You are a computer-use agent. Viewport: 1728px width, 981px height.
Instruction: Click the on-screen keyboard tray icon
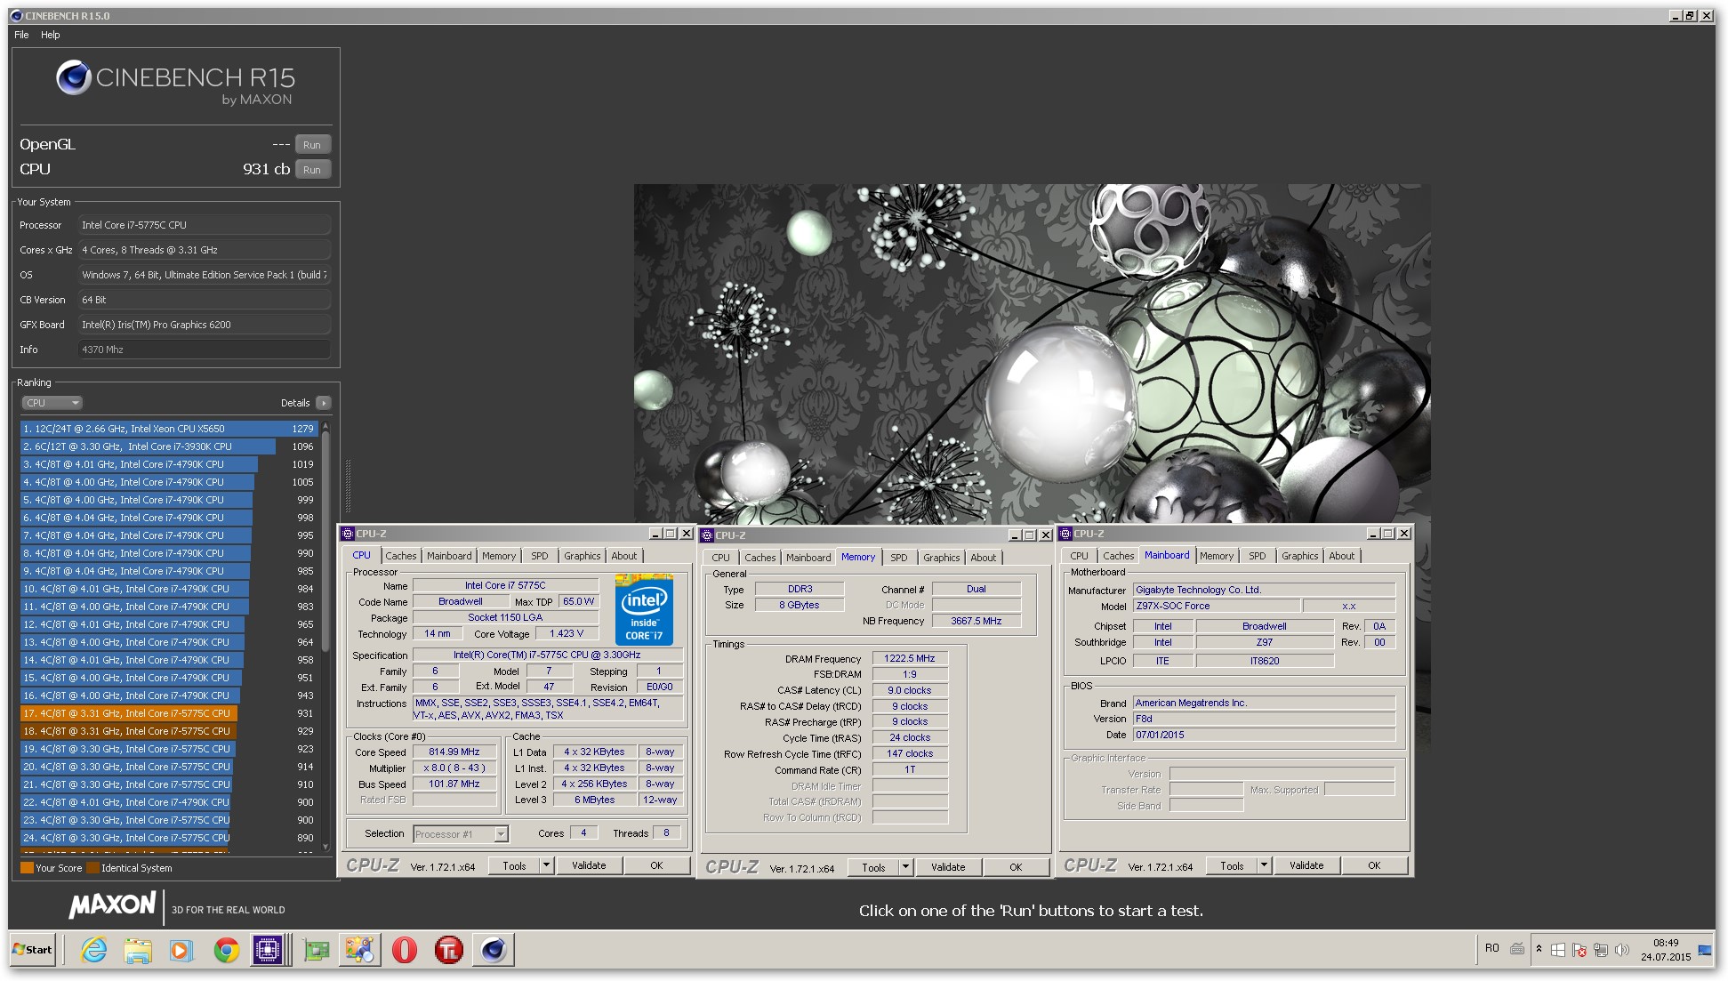point(1517,949)
